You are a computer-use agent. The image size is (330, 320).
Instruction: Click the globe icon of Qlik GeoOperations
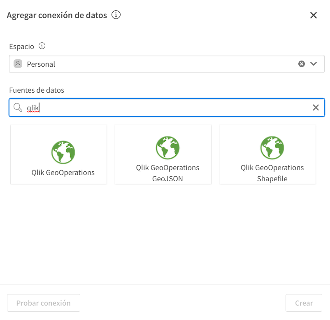click(63, 152)
